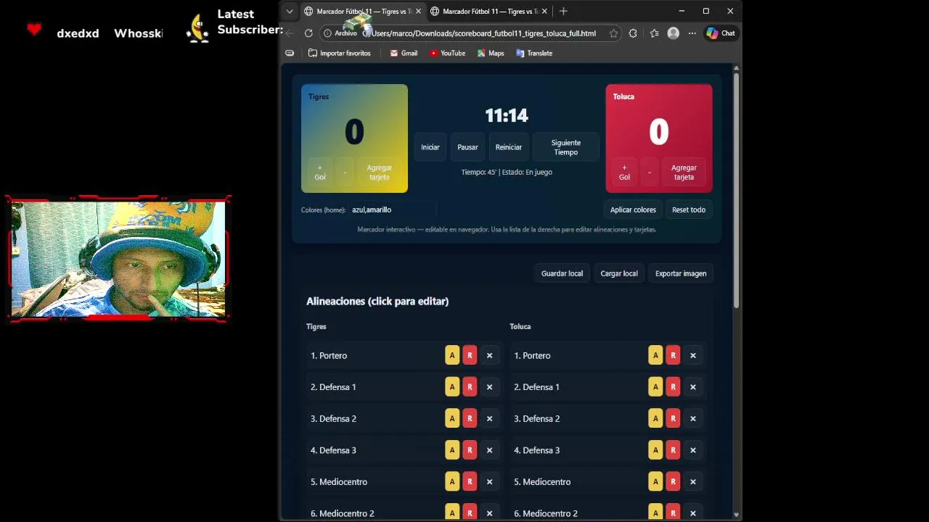This screenshot has height=522, width=929.
Task: Open the Gmail bookmark
Action: pos(404,53)
